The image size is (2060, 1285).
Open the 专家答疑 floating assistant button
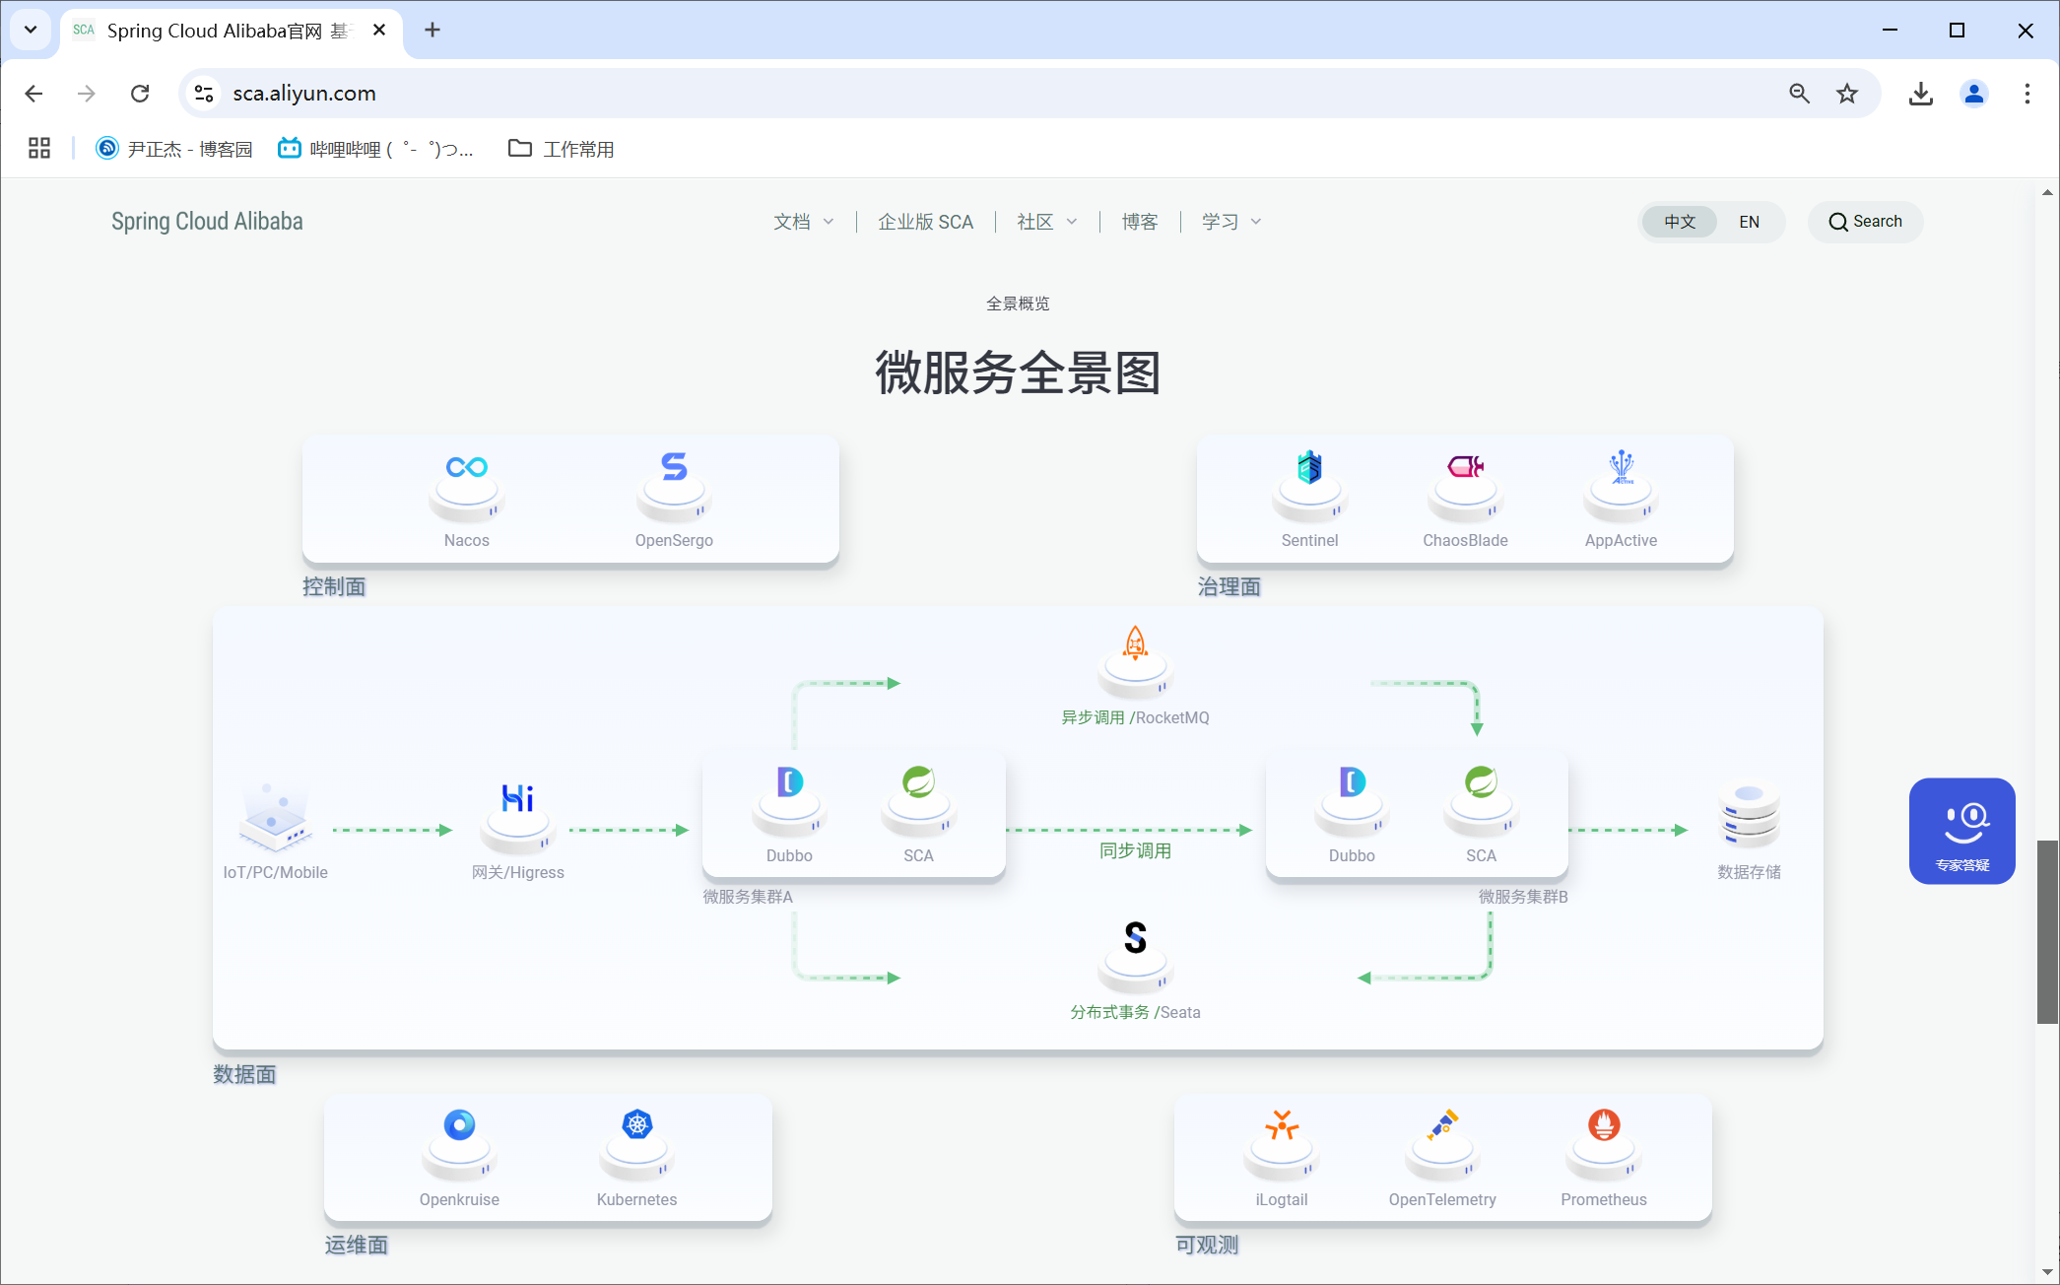point(1961,831)
